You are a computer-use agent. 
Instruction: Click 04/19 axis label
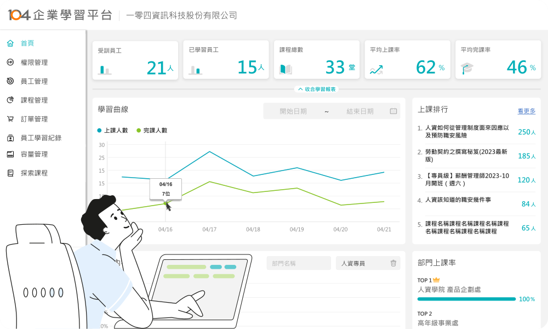(x=296, y=229)
